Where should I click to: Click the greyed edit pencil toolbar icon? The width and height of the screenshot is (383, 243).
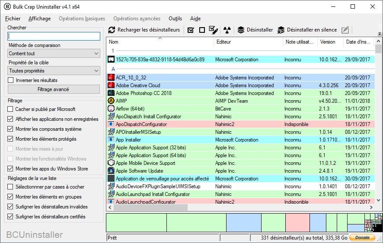coord(345,30)
